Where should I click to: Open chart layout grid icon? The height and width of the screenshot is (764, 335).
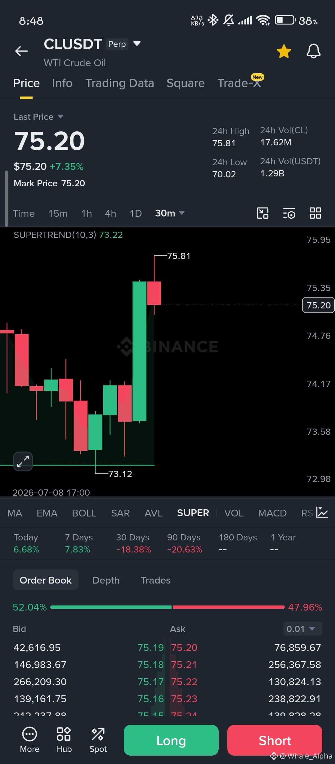[x=315, y=213]
